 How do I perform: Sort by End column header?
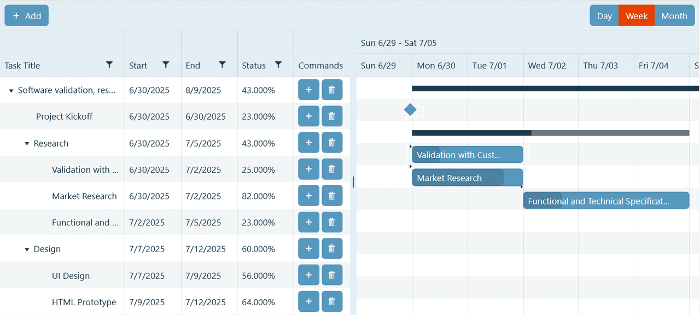click(x=192, y=66)
